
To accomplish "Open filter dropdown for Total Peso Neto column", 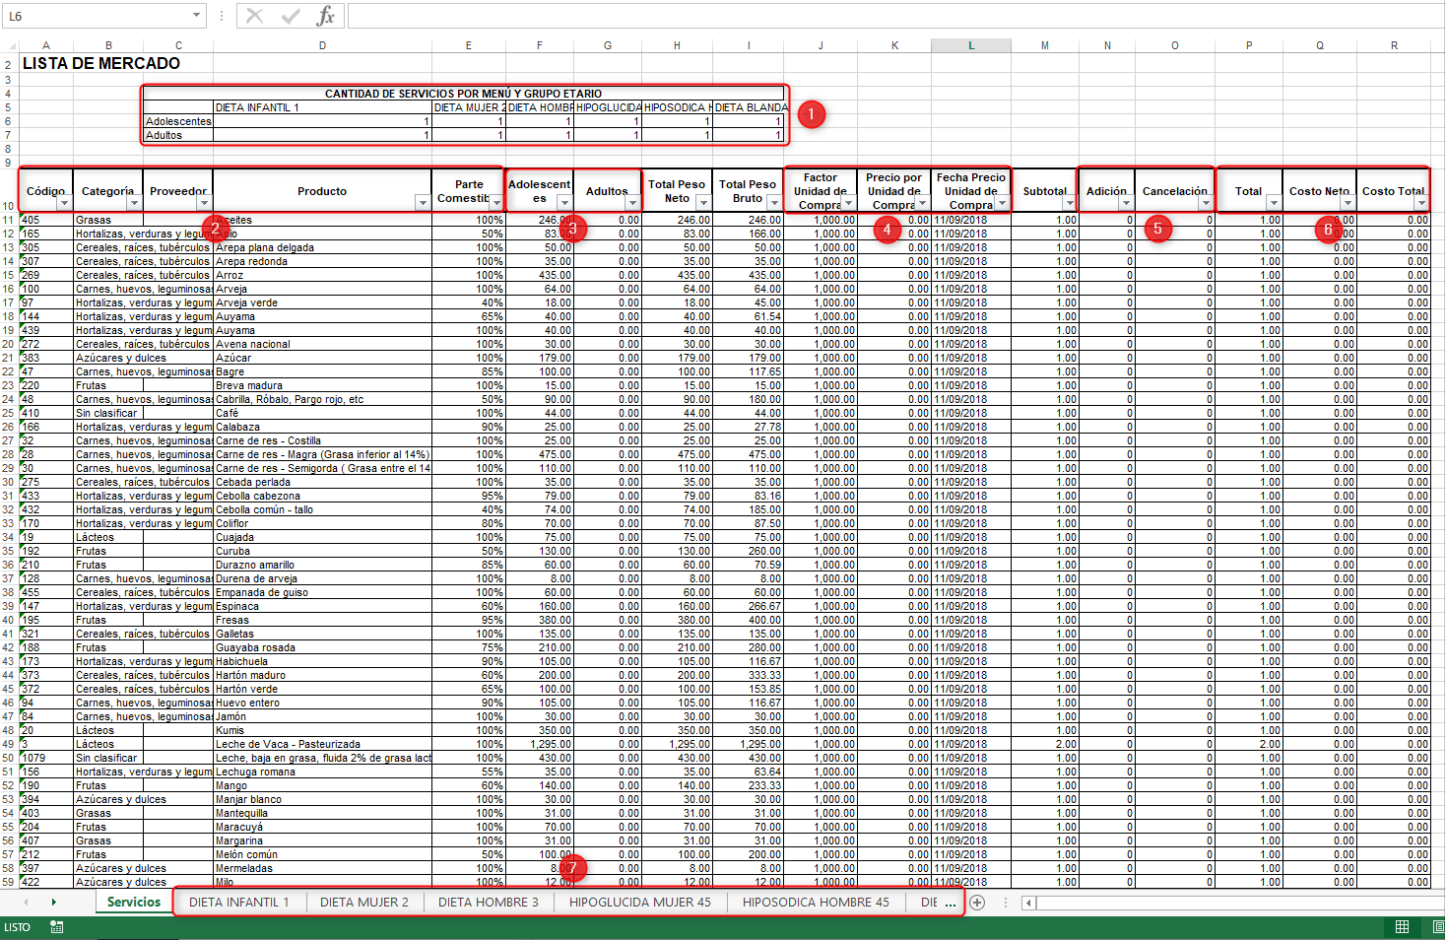I will coord(702,204).
